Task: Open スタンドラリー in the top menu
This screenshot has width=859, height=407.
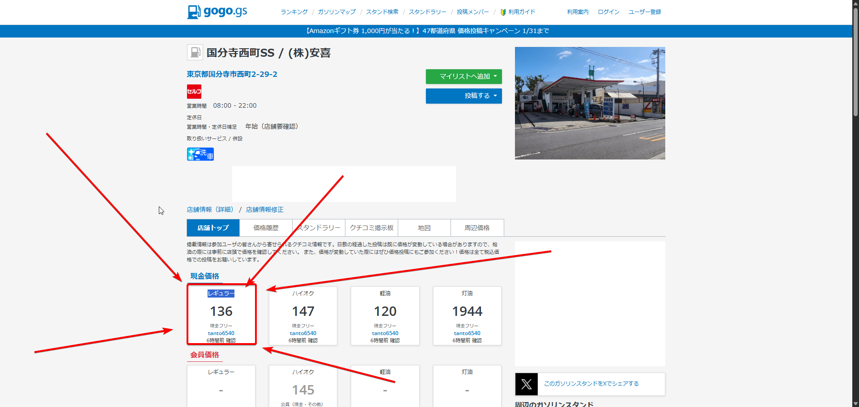Action: (427, 12)
